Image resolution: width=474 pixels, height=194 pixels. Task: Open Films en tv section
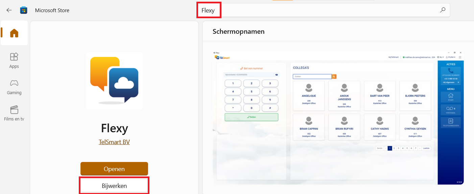[x=14, y=113]
